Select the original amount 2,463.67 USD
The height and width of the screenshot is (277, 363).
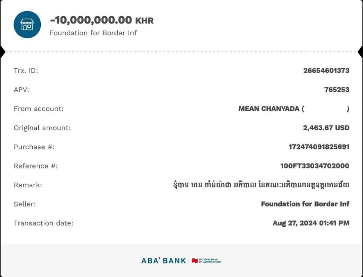(x=326, y=128)
